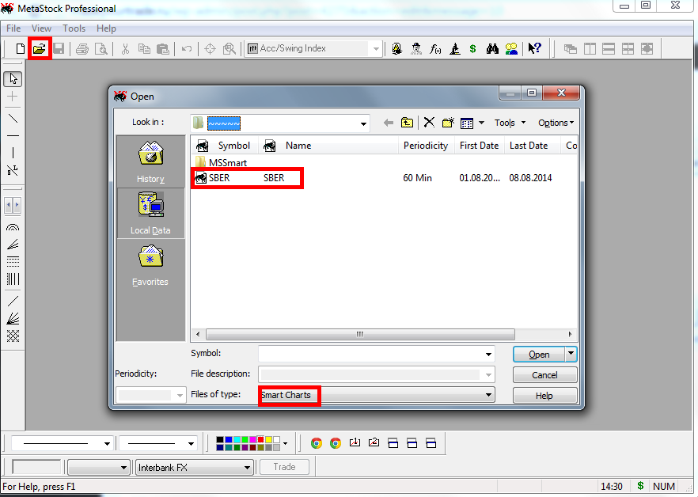
Task: Open the File menu
Action: point(13,28)
